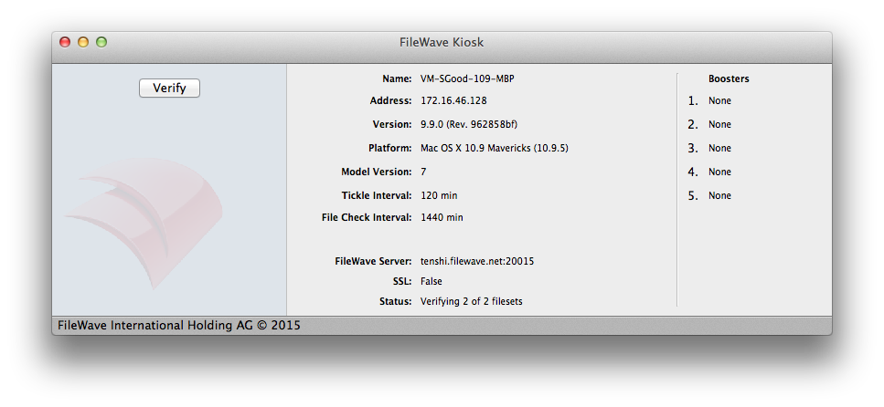Zoom the window with the green button
The height and width of the screenshot is (407, 884).
[x=101, y=42]
